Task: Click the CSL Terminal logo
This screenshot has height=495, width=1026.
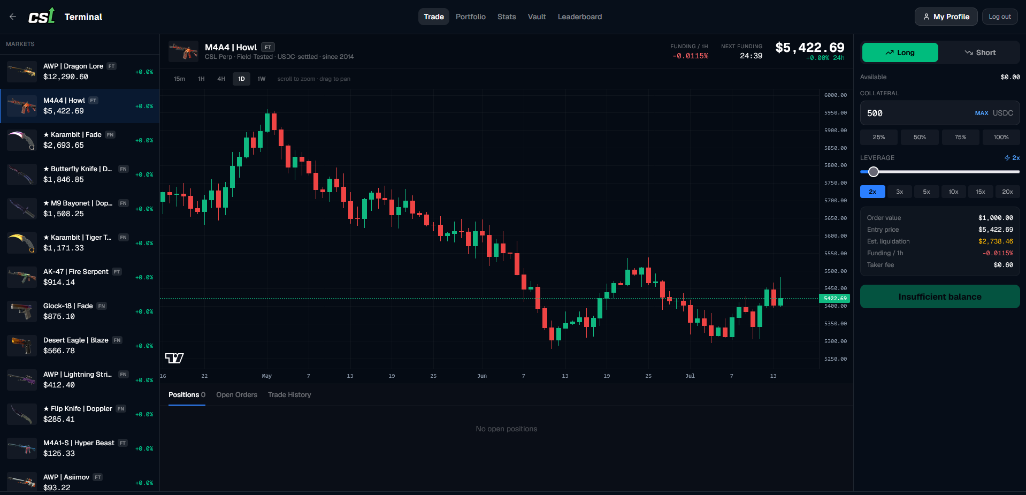Action: click(x=42, y=16)
